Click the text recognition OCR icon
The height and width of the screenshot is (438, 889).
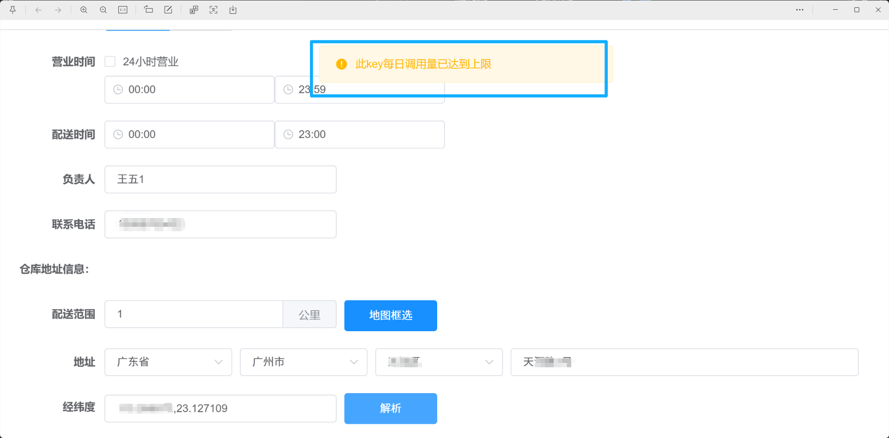pos(213,10)
